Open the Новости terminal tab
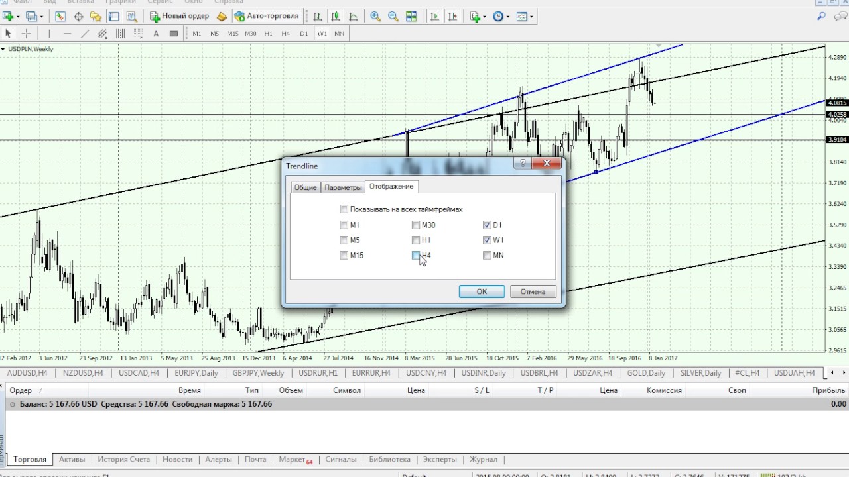The image size is (849, 477). (178, 459)
